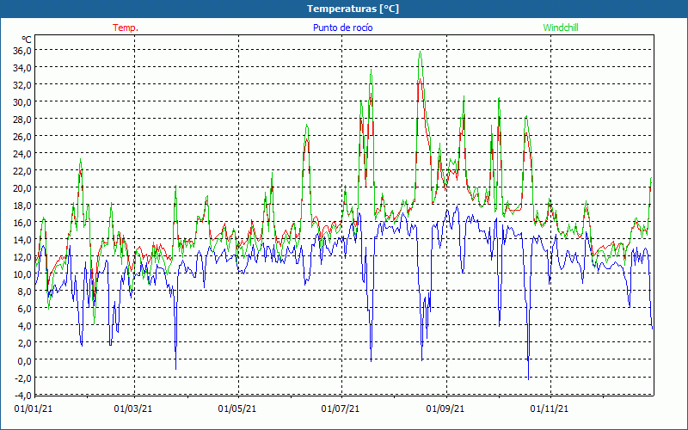Click the 16,0 y-axis value
Viewport: 688px width, 430px height.
pyautogui.click(x=22, y=223)
